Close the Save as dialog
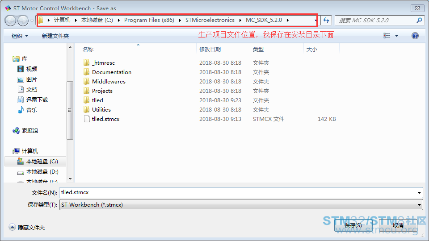This screenshot has width=429, height=241. [x=417, y=8]
